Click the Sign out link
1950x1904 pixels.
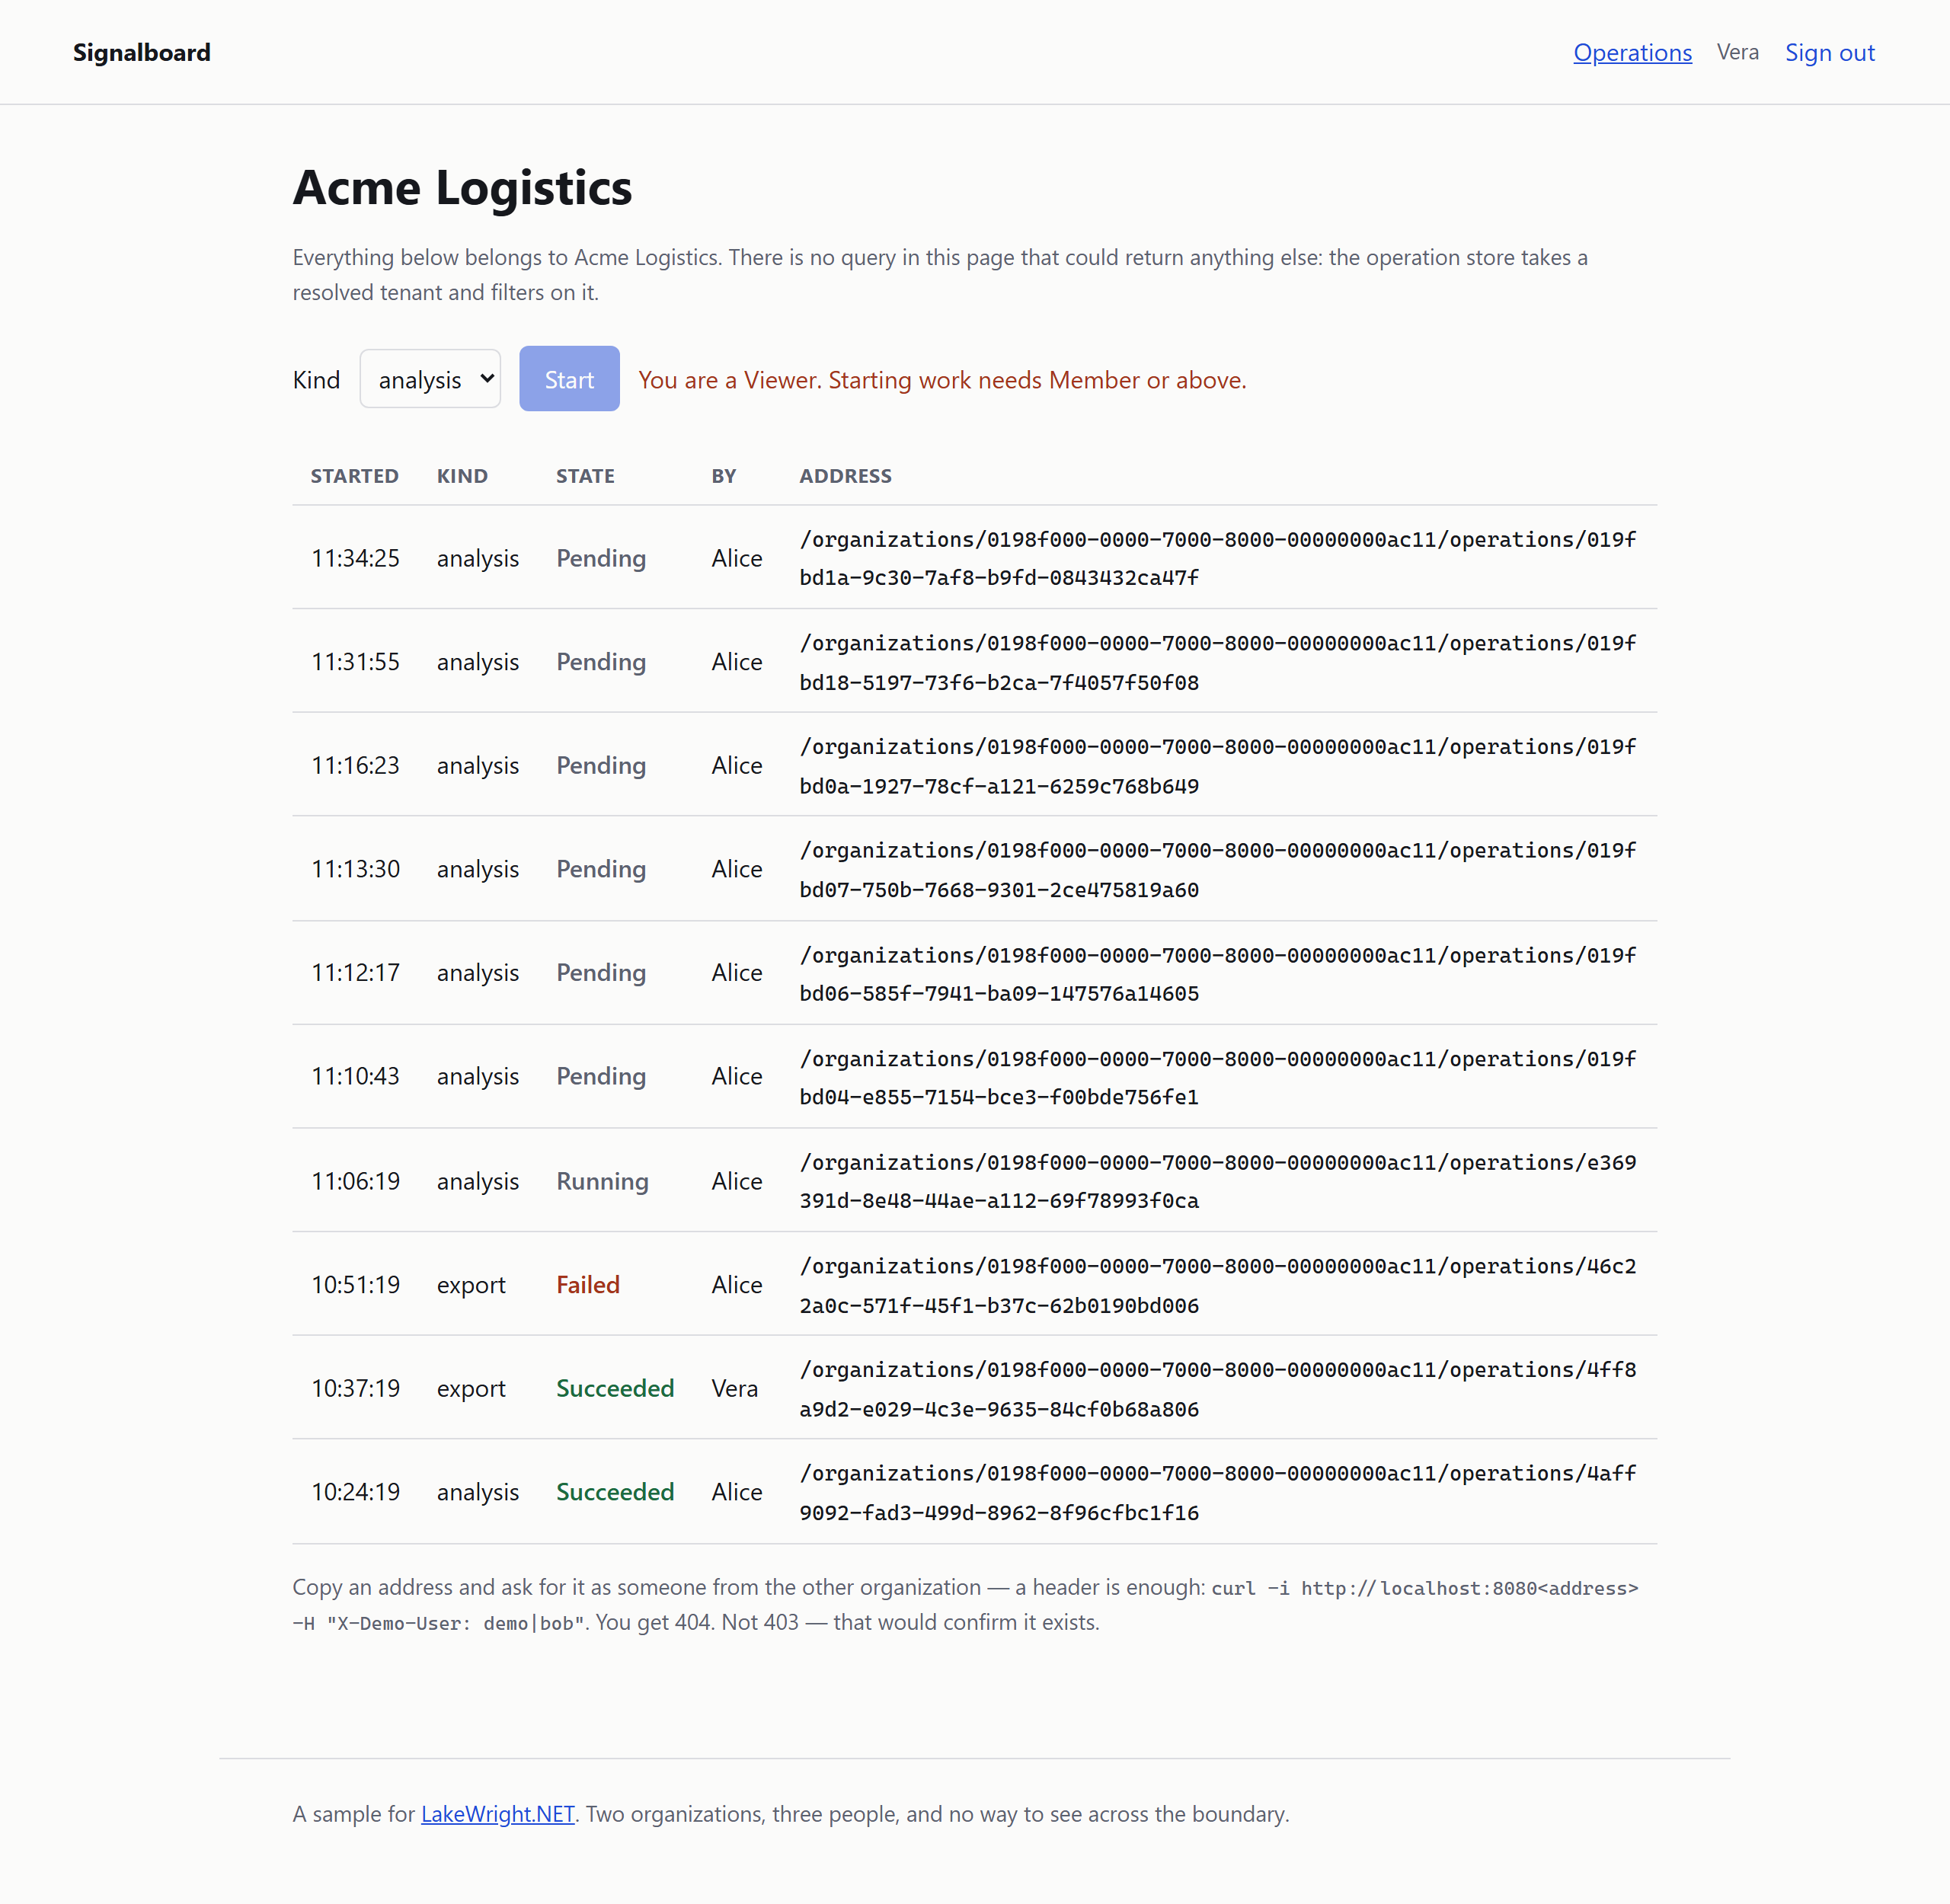point(1829,53)
